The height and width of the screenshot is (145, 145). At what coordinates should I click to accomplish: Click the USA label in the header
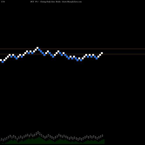pos(3,2)
